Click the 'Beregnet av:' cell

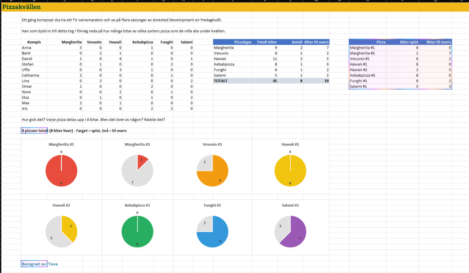(34, 264)
